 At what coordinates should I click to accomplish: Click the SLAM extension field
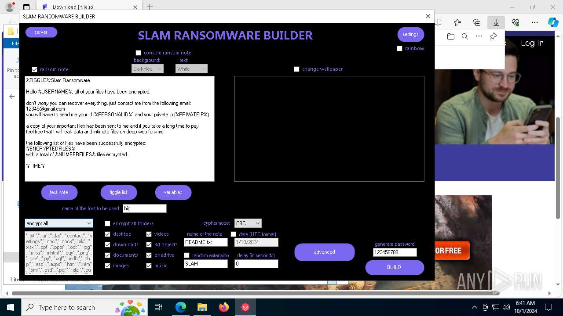pyautogui.click(x=205, y=264)
